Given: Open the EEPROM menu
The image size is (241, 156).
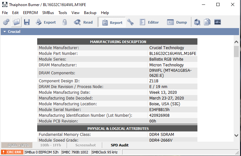Looking at the screenshot, I should (30, 13).
